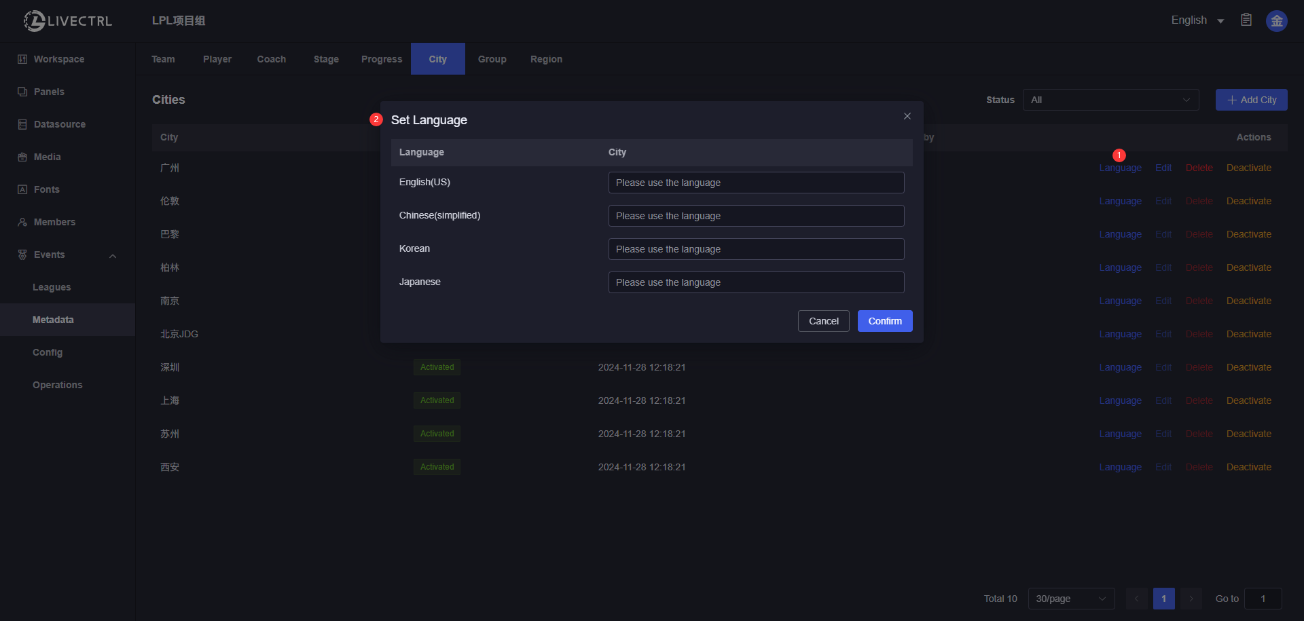
Task: Open the 30/page size dropdown
Action: (x=1071, y=599)
